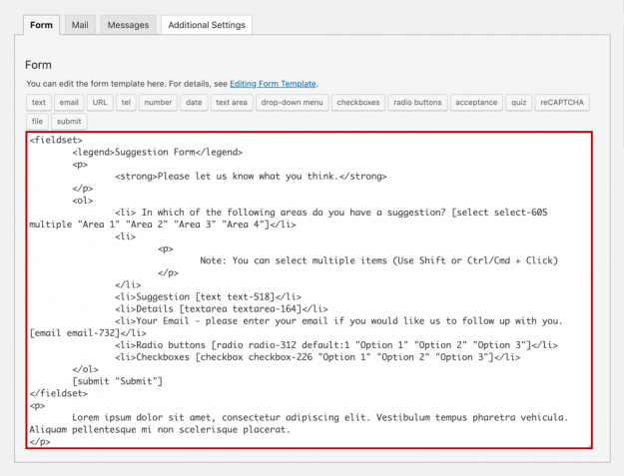Insert a text field tag
624x476 pixels.
(38, 102)
